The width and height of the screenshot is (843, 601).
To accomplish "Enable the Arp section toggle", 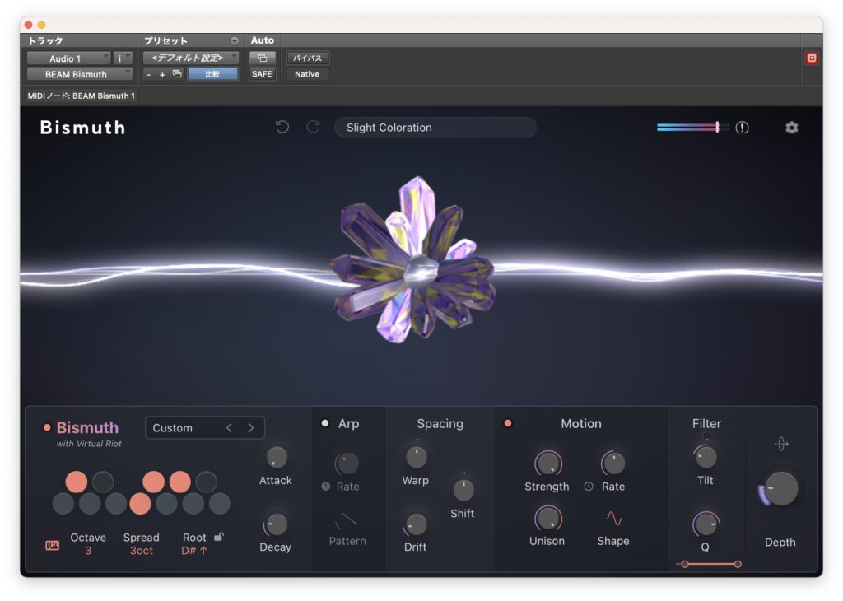I will [x=325, y=424].
